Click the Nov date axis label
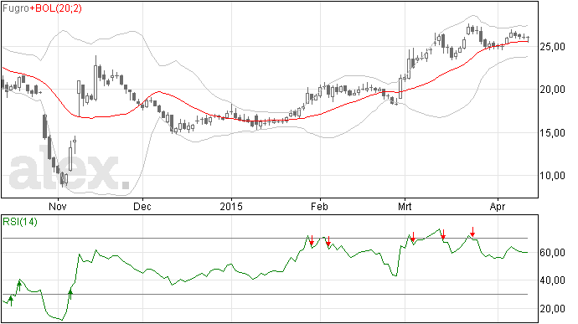578x324 pixels. click(x=58, y=207)
